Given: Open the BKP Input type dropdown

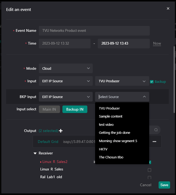Looking at the screenshot, I should [x=66, y=97].
